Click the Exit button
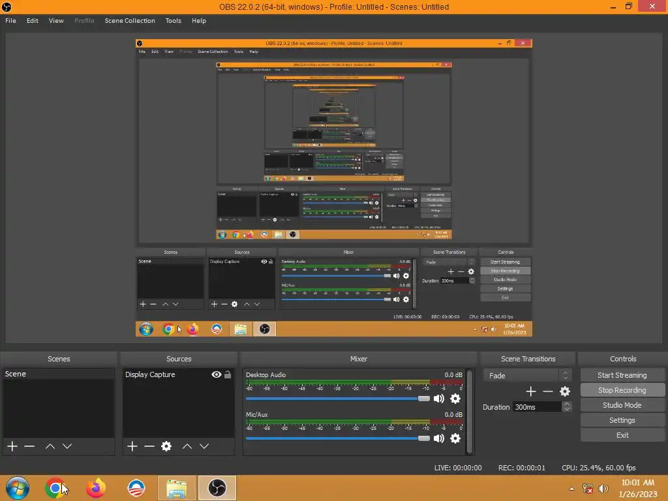668x501 pixels. pyautogui.click(x=622, y=435)
